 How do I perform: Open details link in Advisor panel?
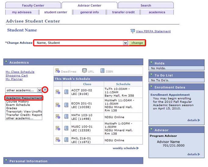tap(192, 154)
